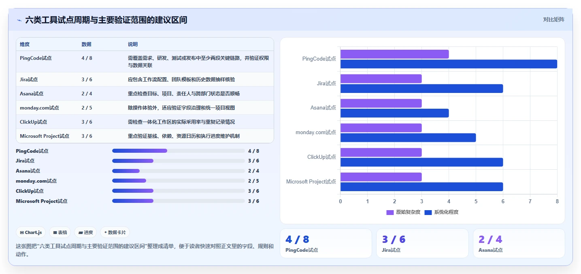This screenshot has width=581, height=274.
Task: Select the 数据卡片 tag chip
Action: pos(115,232)
